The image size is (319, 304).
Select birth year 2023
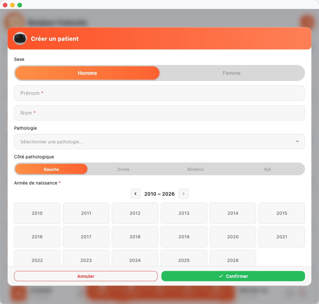pyautogui.click(x=86, y=258)
